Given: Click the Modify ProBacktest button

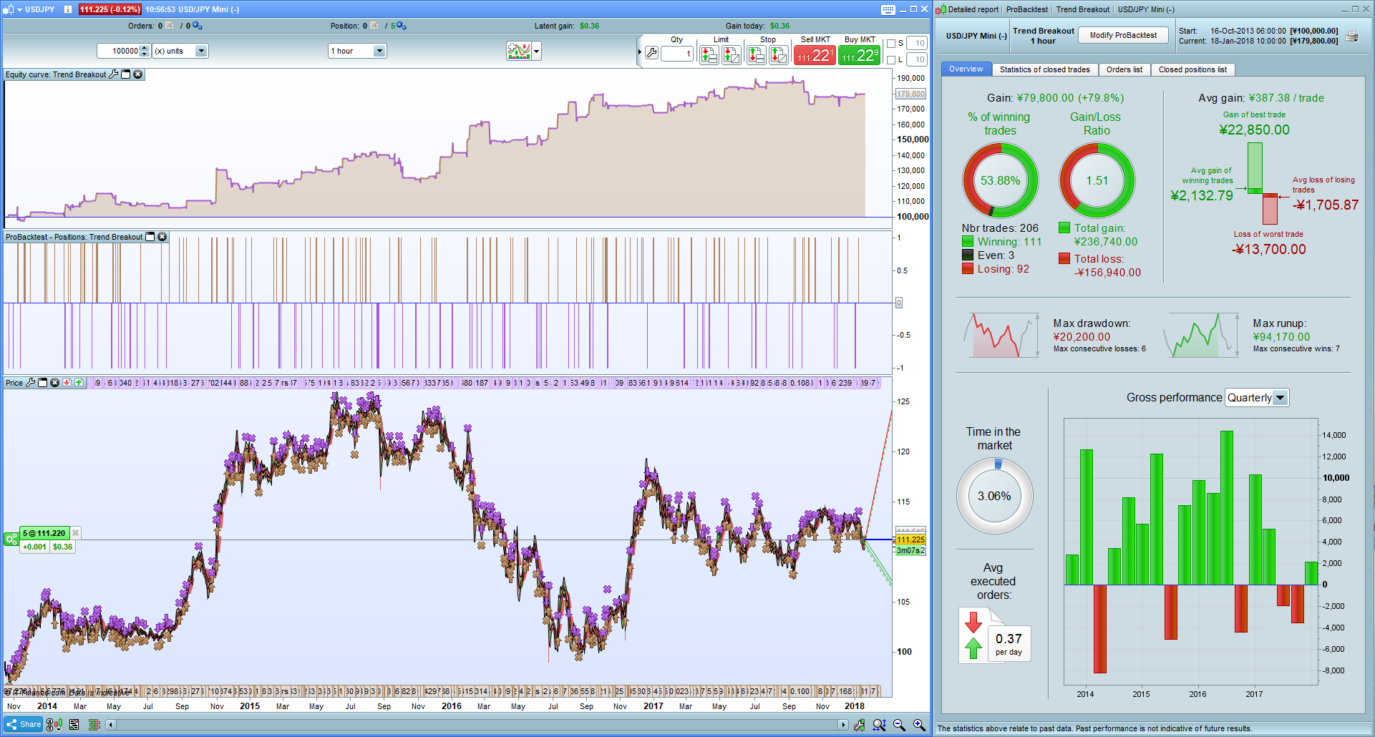Looking at the screenshot, I should (x=1122, y=34).
